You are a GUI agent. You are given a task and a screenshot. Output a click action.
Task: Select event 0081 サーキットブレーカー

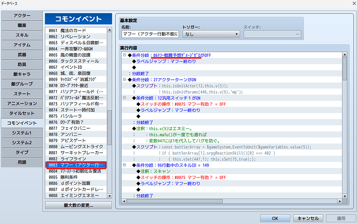point(76,153)
